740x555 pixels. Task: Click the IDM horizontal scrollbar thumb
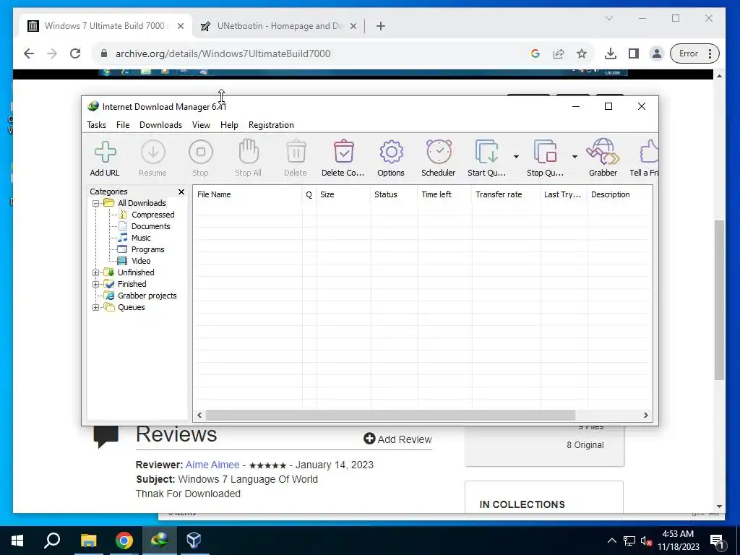click(391, 416)
